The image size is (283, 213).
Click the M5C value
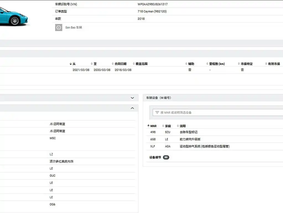[x=53, y=138]
